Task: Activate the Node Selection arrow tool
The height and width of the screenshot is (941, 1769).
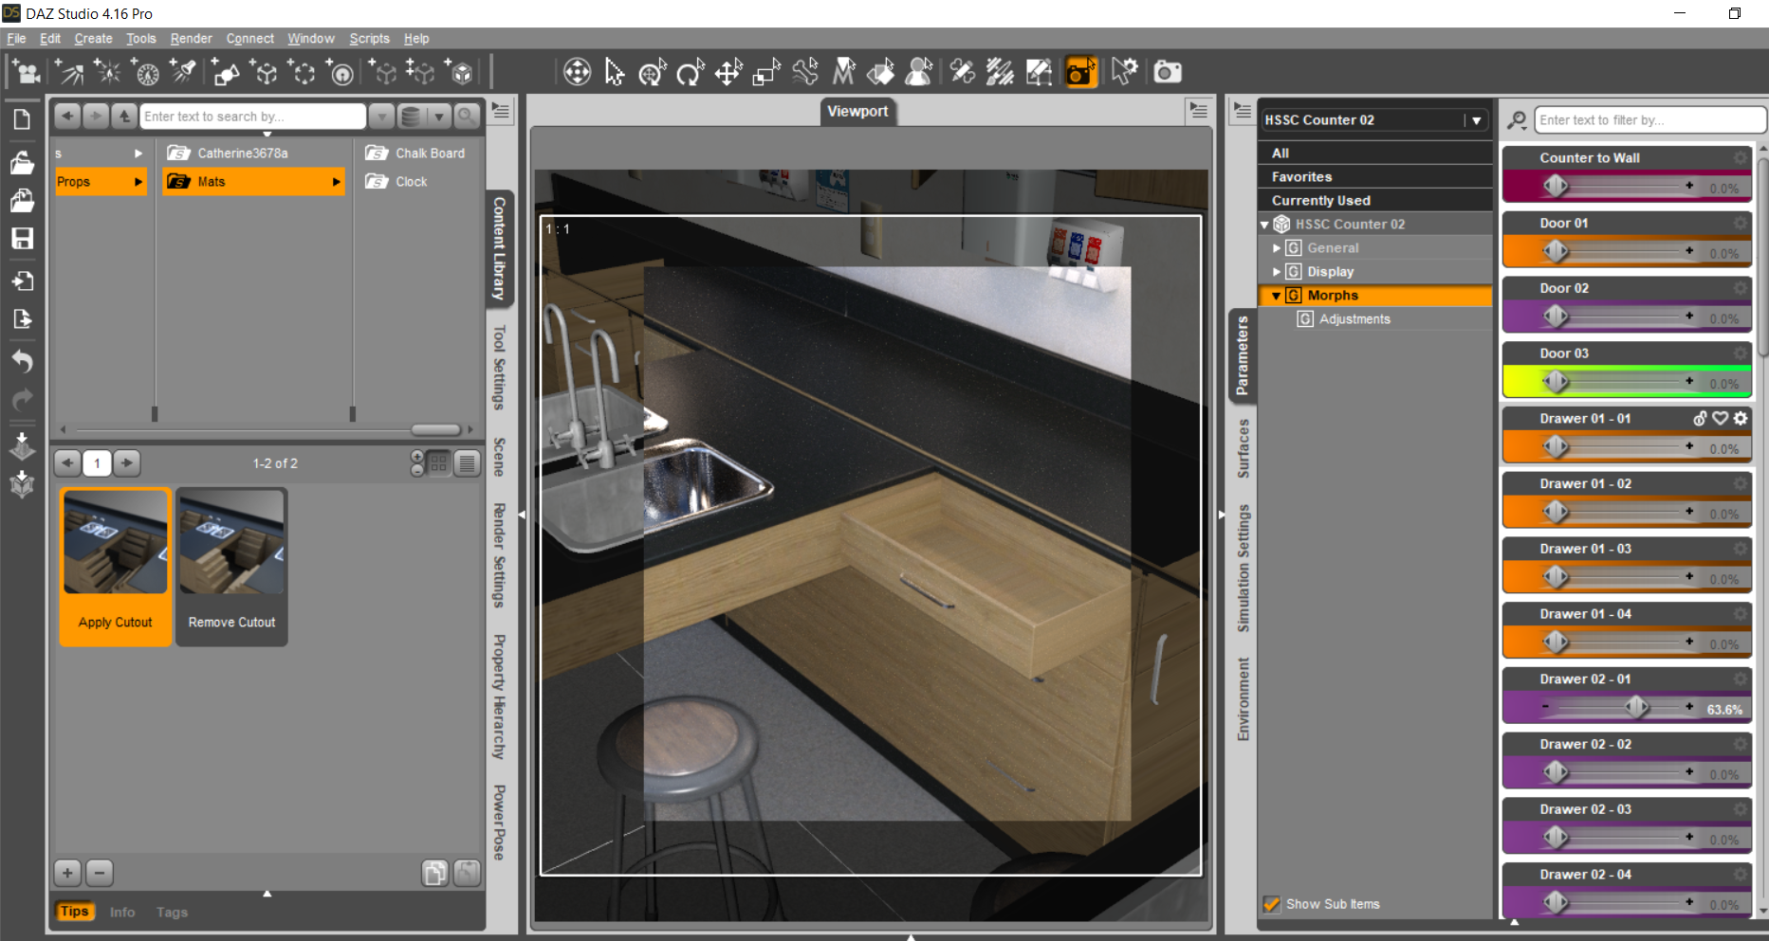Action: pyautogui.click(x=615, y=72)
